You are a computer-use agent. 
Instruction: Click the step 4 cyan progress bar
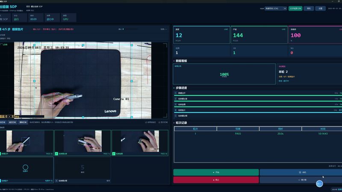[x=258, y=113]
